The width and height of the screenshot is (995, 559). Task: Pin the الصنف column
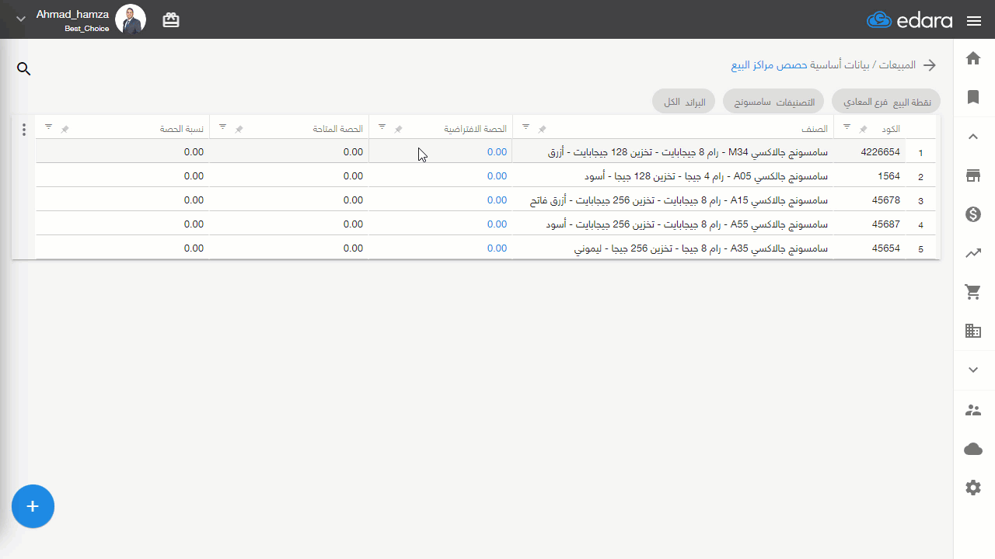[543, 129]
